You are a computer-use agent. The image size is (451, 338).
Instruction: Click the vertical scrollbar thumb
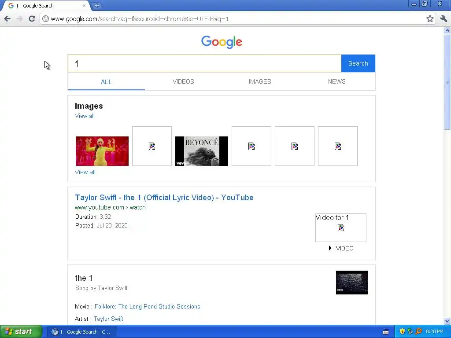pos(447,81)
